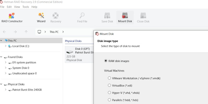Click the Local Disk (C:) drive icon
The image size is (208, 104).
pos(10,46)
